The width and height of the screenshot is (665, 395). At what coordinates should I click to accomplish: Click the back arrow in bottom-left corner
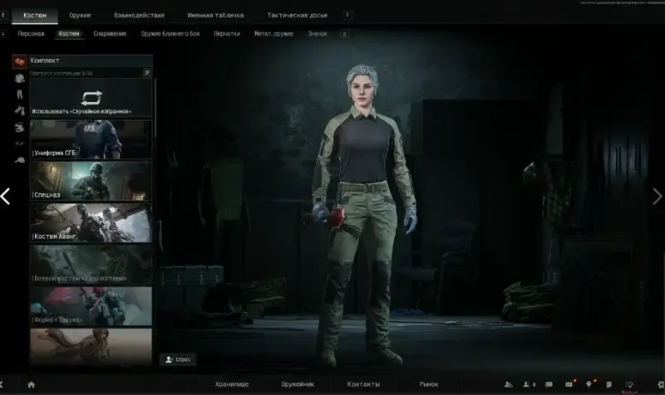[2, 384]
